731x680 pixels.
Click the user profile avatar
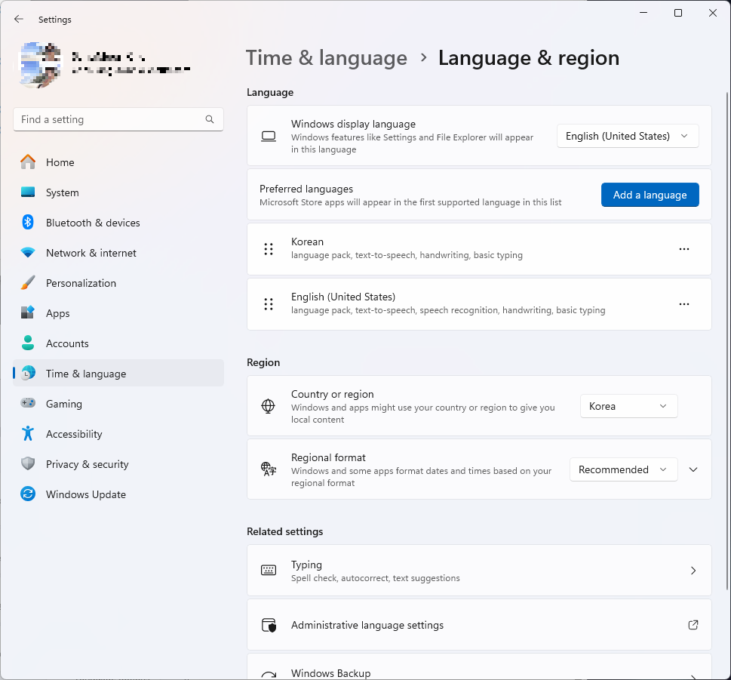point(40,64)
